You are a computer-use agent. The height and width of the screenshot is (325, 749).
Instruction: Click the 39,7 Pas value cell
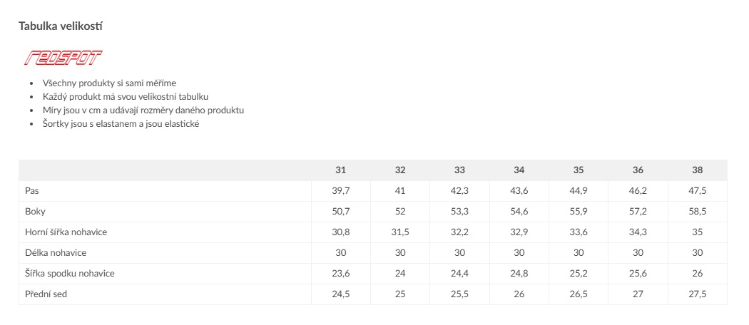click(341, 191)
